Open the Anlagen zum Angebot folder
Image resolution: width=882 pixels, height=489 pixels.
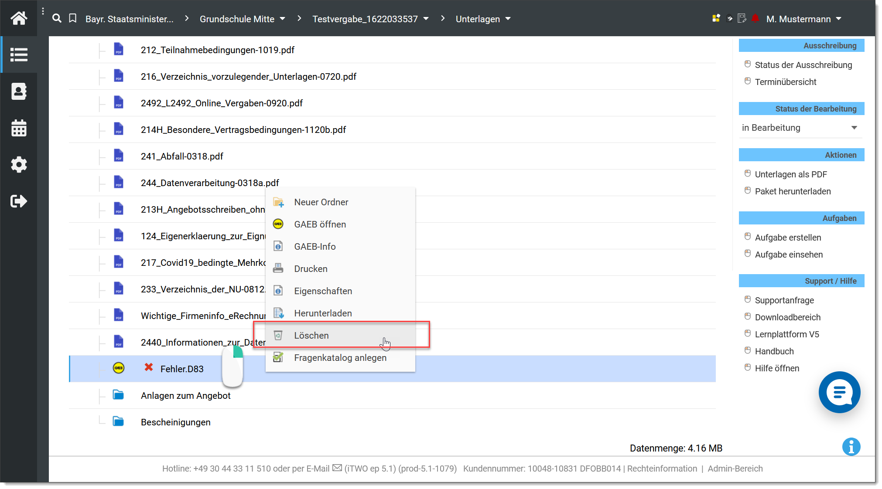coord(185,396)
